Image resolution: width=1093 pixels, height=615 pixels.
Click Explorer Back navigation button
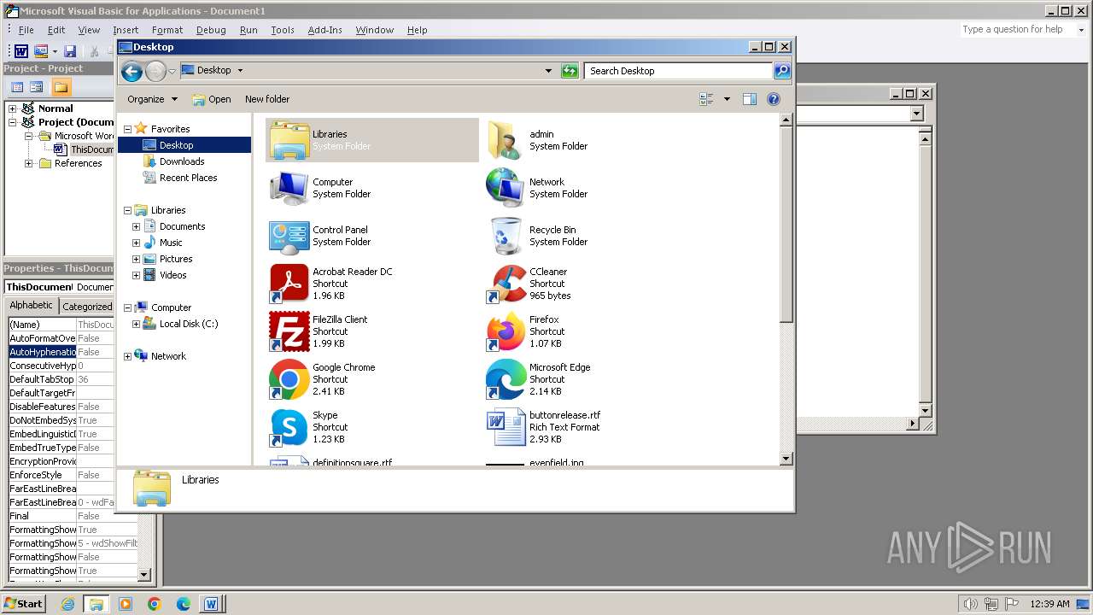132,71
